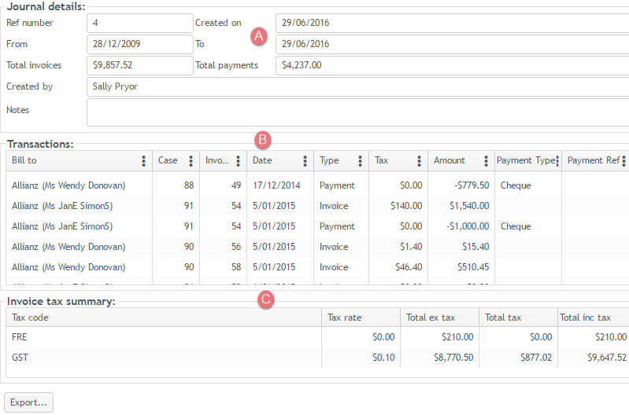Select the Total invoices field
Viewport: 629px width, 415px height.
pyautogui.click(x=140, y=65)
